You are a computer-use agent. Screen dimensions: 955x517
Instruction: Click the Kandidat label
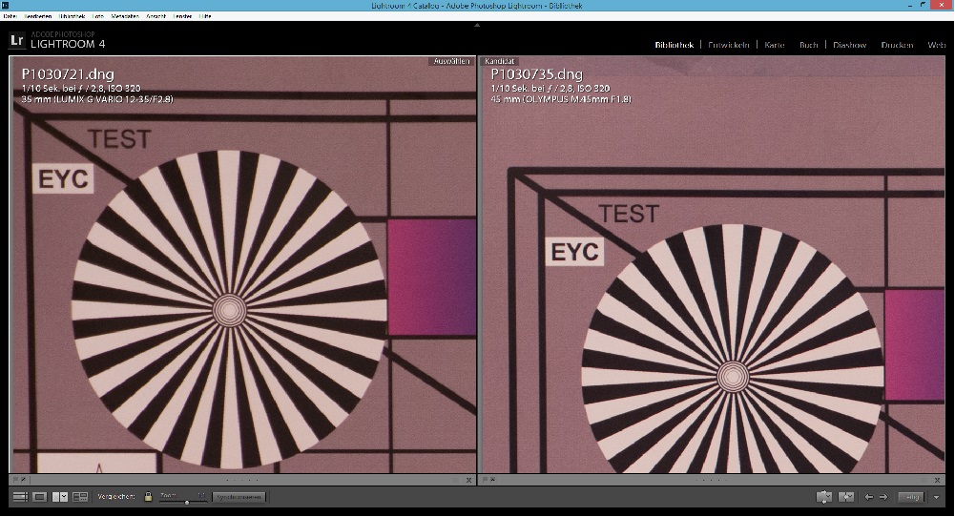[500, 61]
